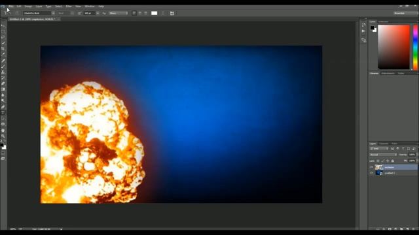Select the History Brush tool

point(3,78)
